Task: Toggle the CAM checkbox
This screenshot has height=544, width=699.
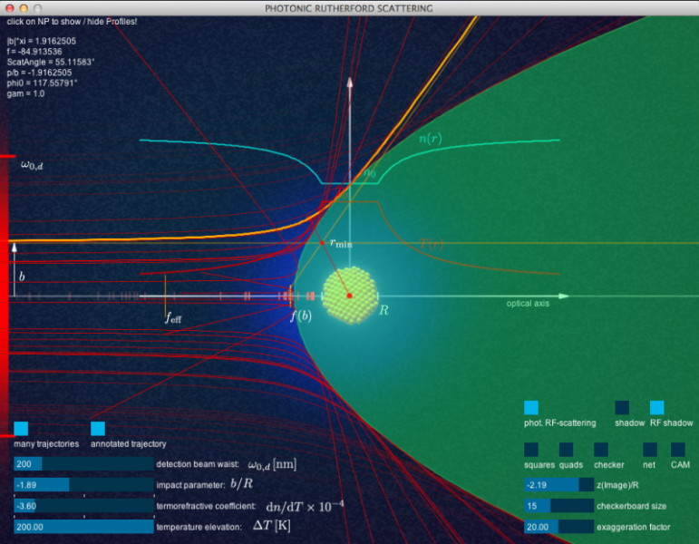Action: (677, 450)
